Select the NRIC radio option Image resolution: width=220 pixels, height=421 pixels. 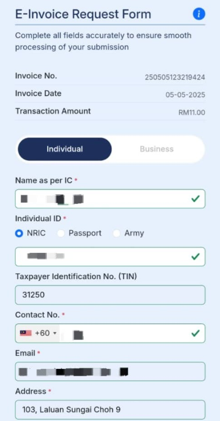click(19, 233)
